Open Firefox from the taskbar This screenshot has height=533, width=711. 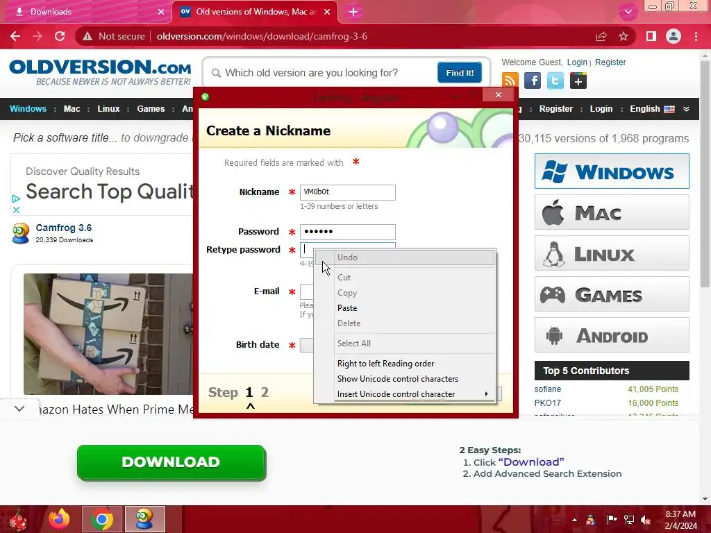[59, 519]
